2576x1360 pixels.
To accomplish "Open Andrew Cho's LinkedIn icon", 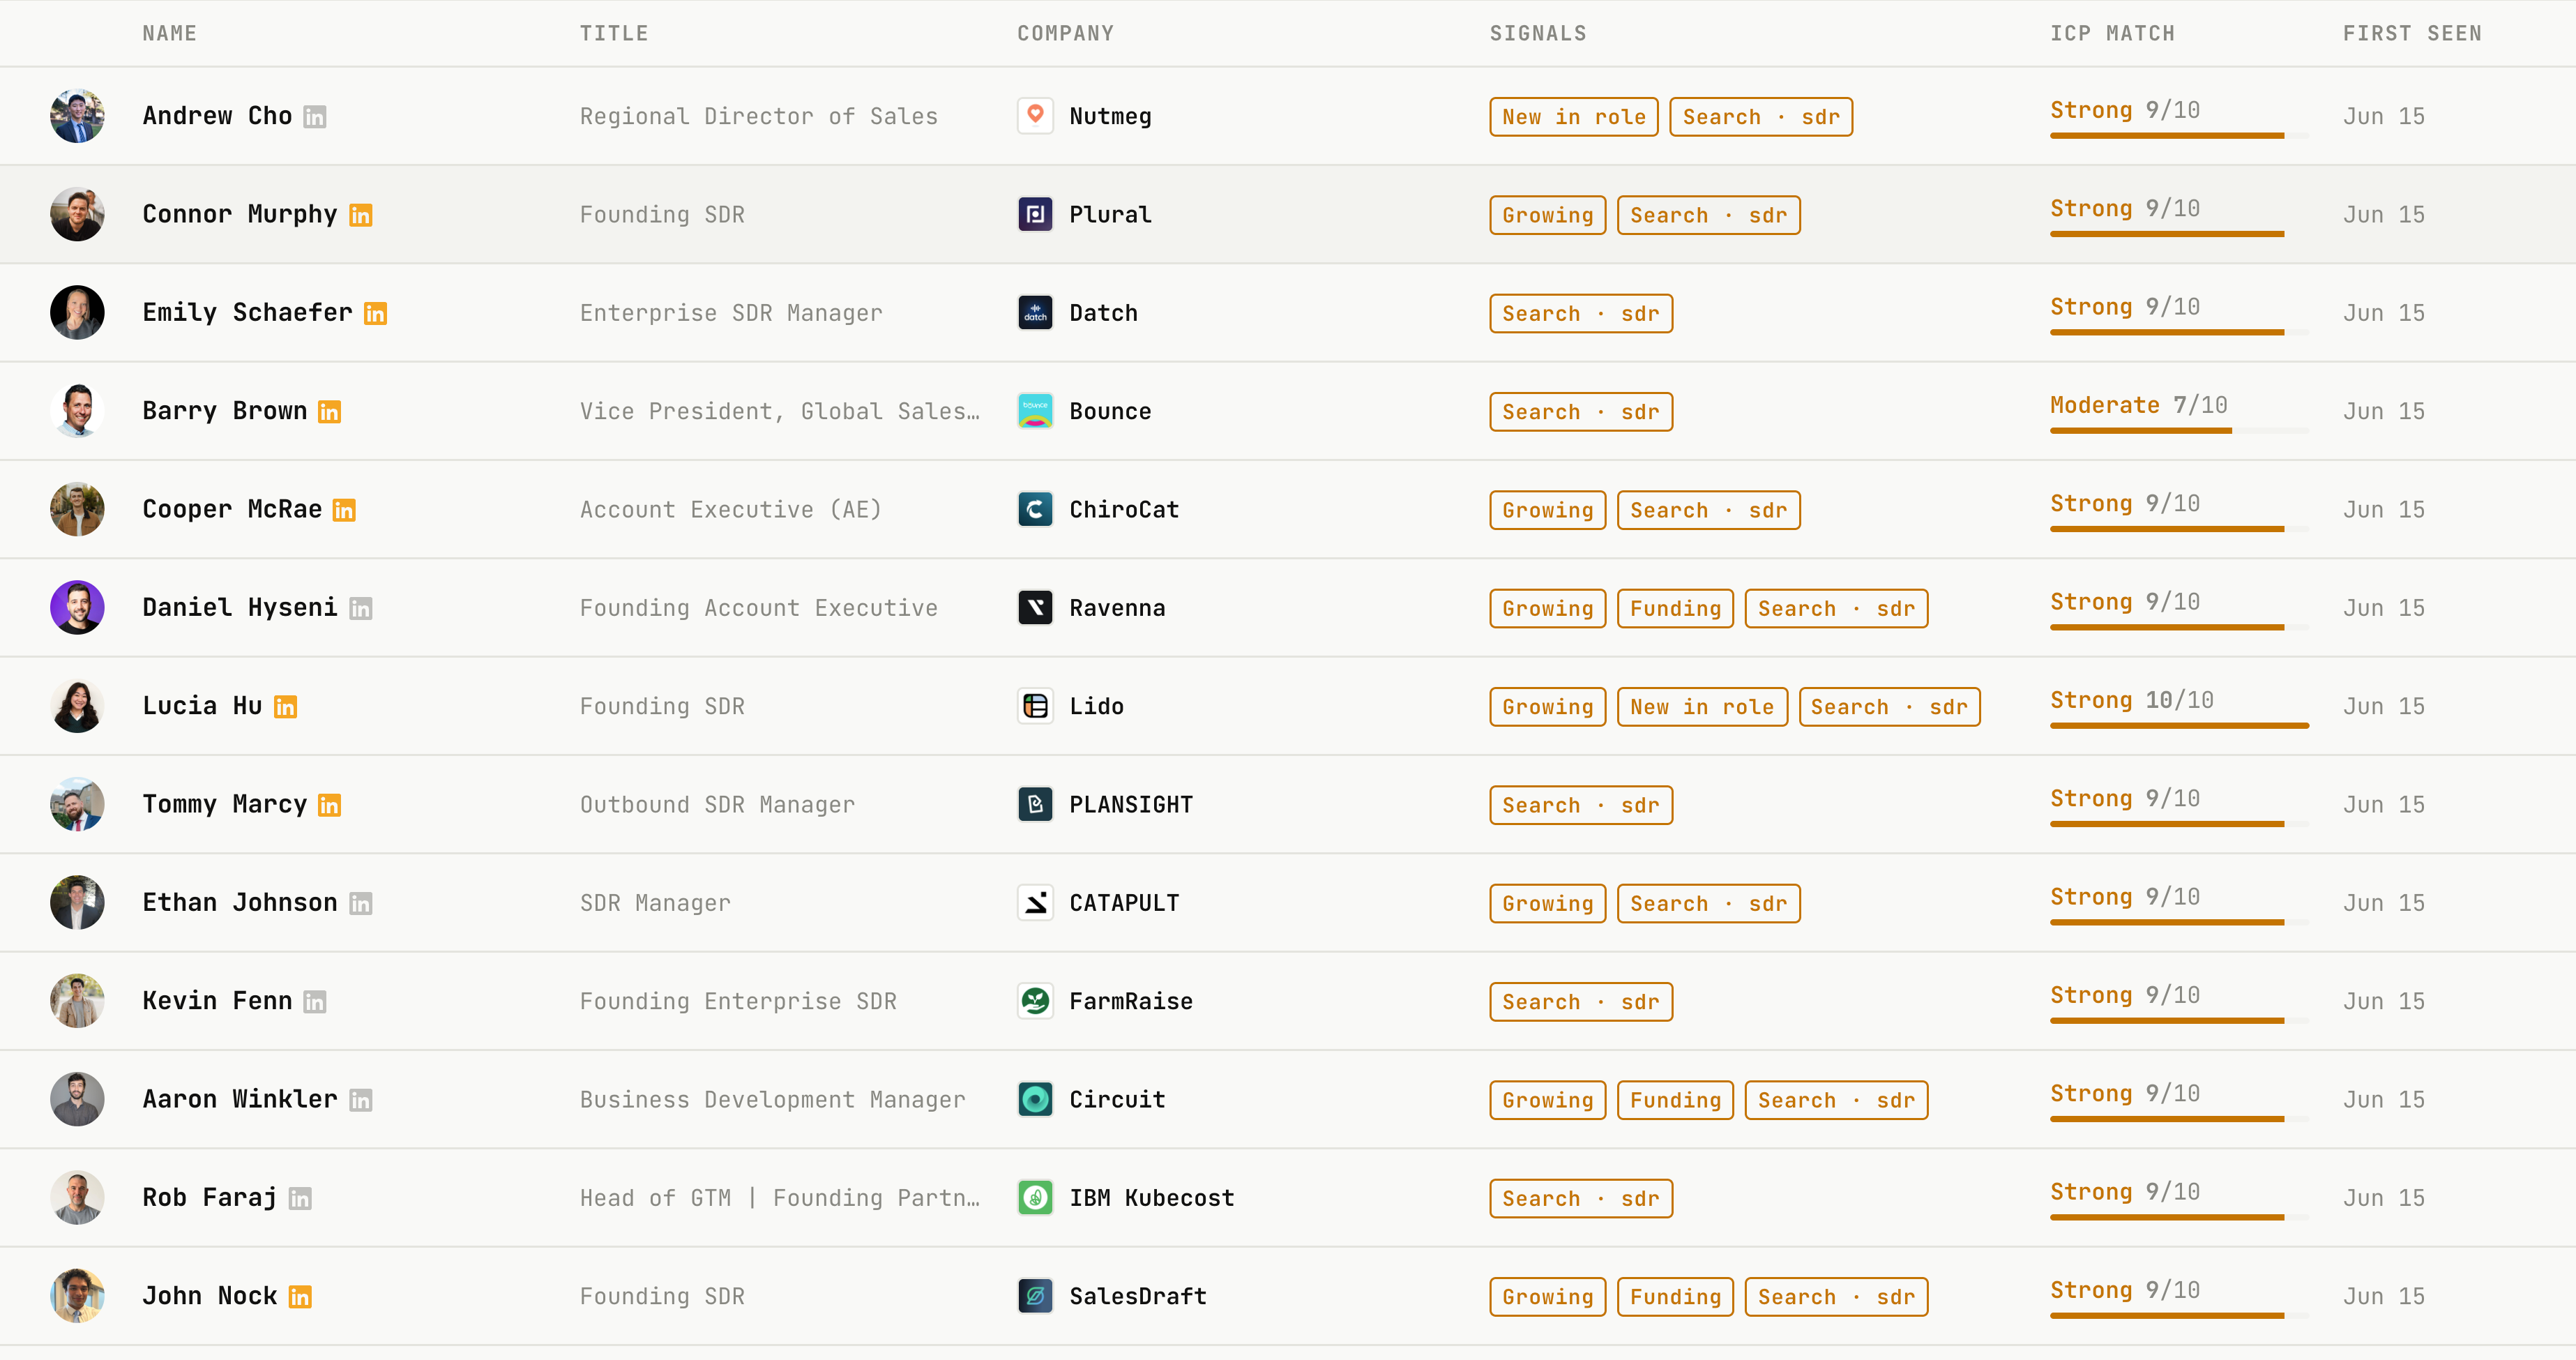I will click(x=314, y=117).
